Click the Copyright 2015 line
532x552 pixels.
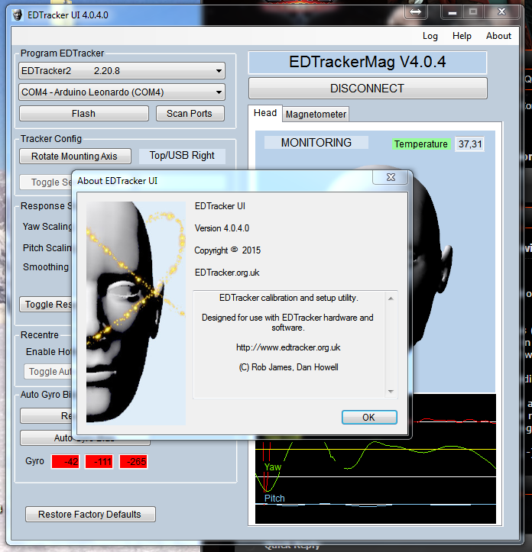pyautogui.click(x=227, y=250)
